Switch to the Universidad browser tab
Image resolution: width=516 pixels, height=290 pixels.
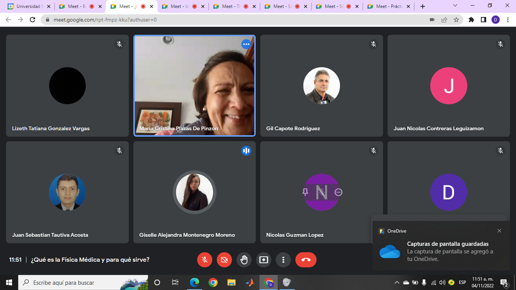click(x=28, y=6)
